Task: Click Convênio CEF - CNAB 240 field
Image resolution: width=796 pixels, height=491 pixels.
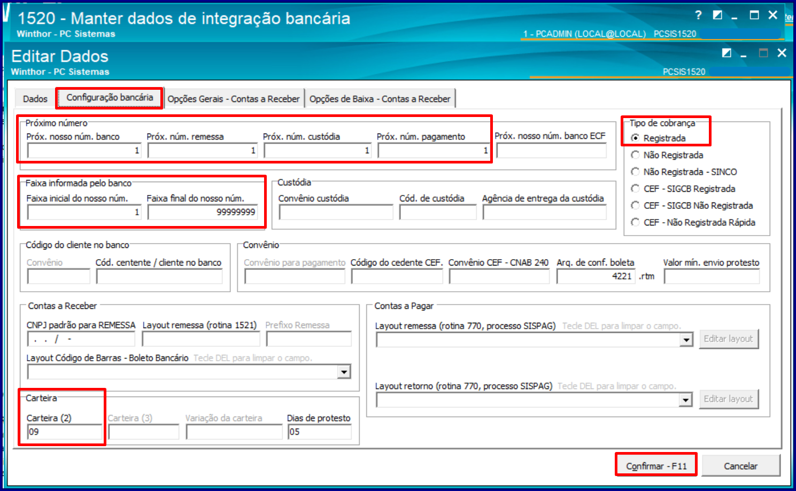Action: [x=499, y=276]
